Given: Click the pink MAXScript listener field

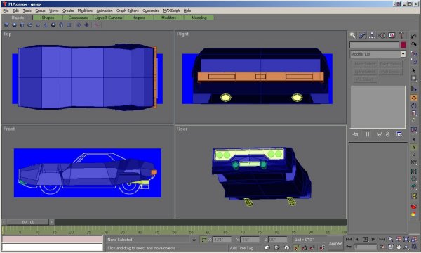Looking at the screenshot, I should 53,240.
